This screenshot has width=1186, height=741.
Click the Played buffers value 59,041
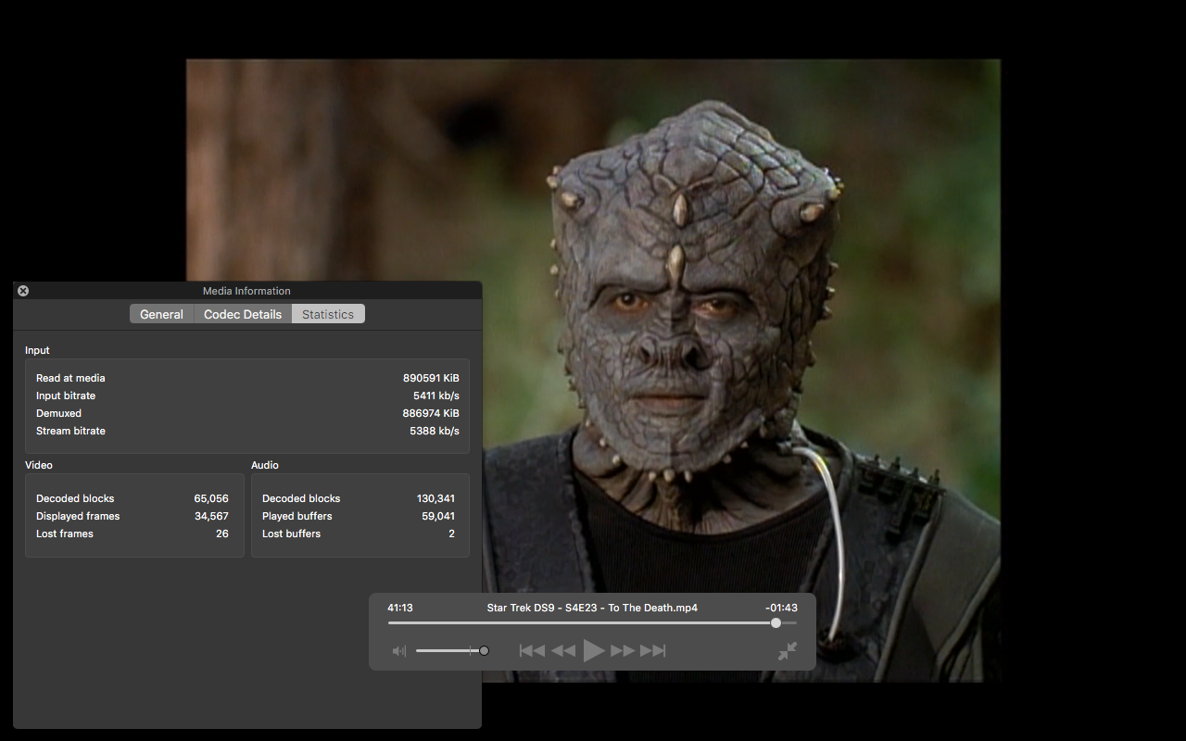point(437,516)
